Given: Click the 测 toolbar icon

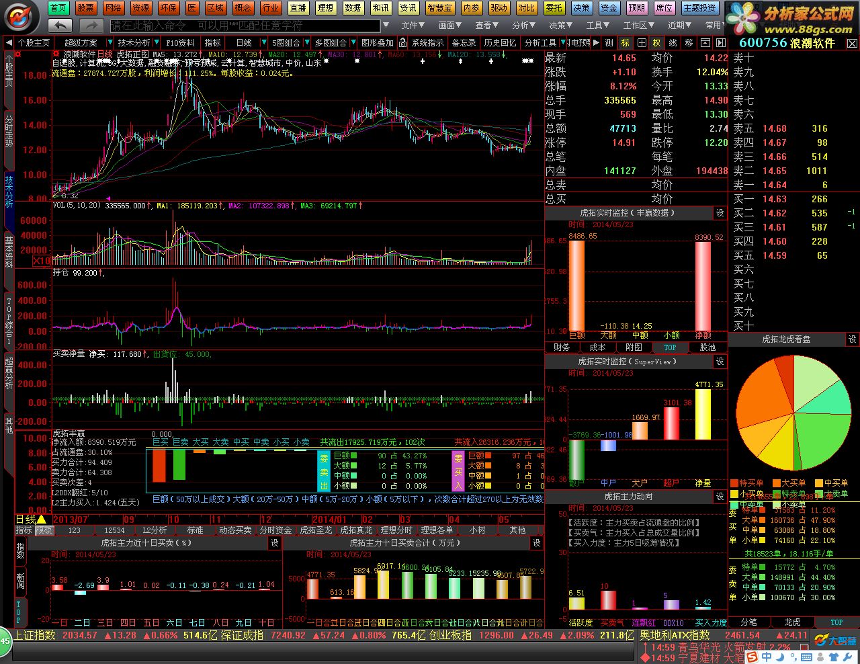Looking at the screenshot, I should (x=609, y=42).
